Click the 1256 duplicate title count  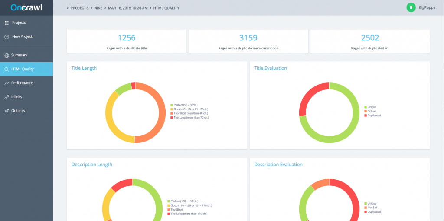[x=127, y=37]
